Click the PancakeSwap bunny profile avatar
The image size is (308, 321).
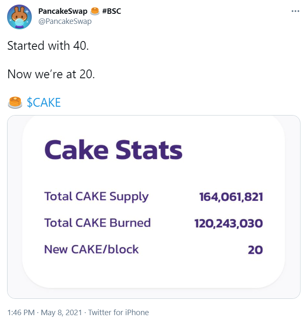20,17
